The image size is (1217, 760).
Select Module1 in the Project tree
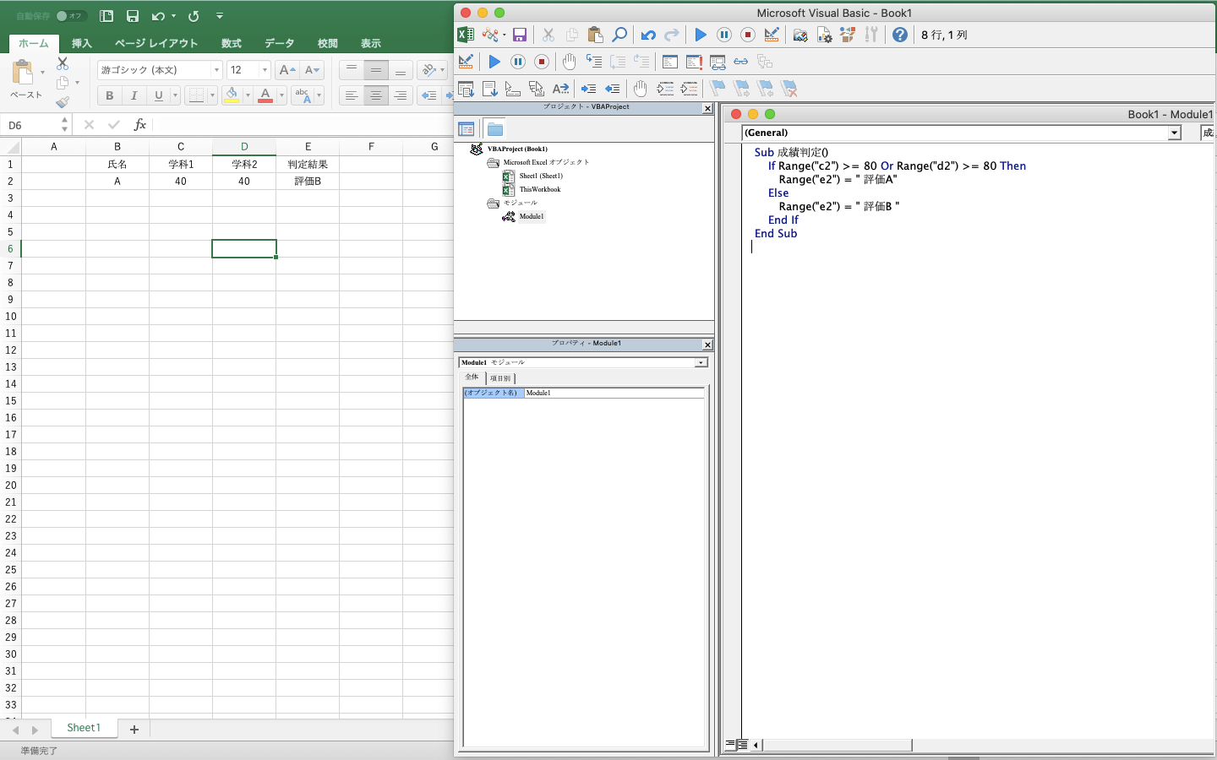click(532, 216)
